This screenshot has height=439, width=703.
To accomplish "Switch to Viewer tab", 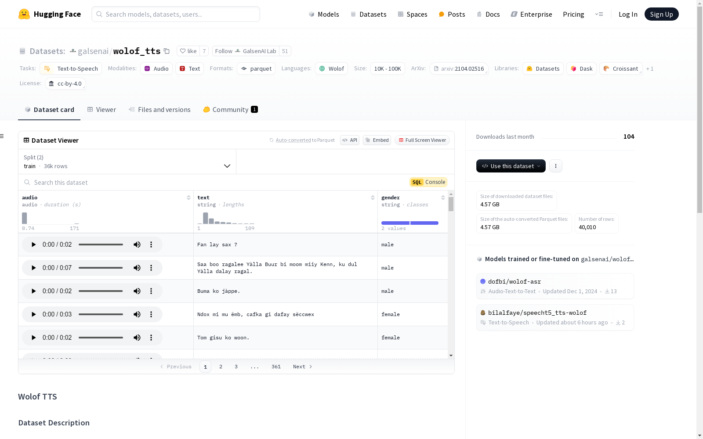I will point(101,109).
